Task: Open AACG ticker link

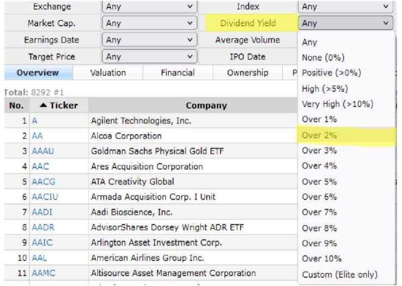Action: (43, 182)
